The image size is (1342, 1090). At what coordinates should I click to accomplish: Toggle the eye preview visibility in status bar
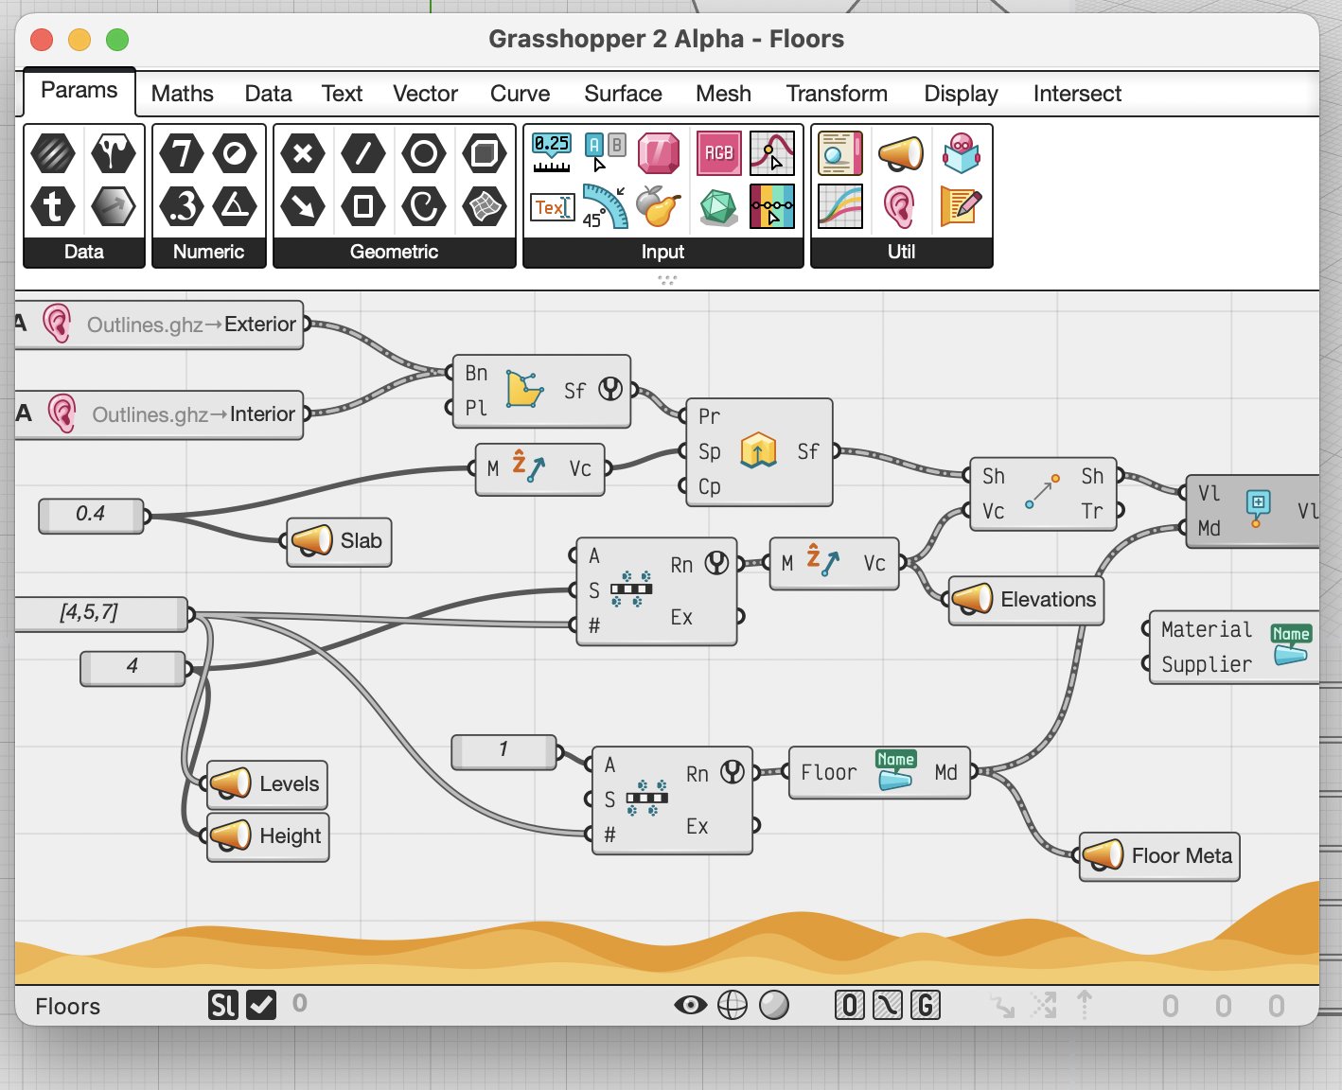pos(690,1005)
